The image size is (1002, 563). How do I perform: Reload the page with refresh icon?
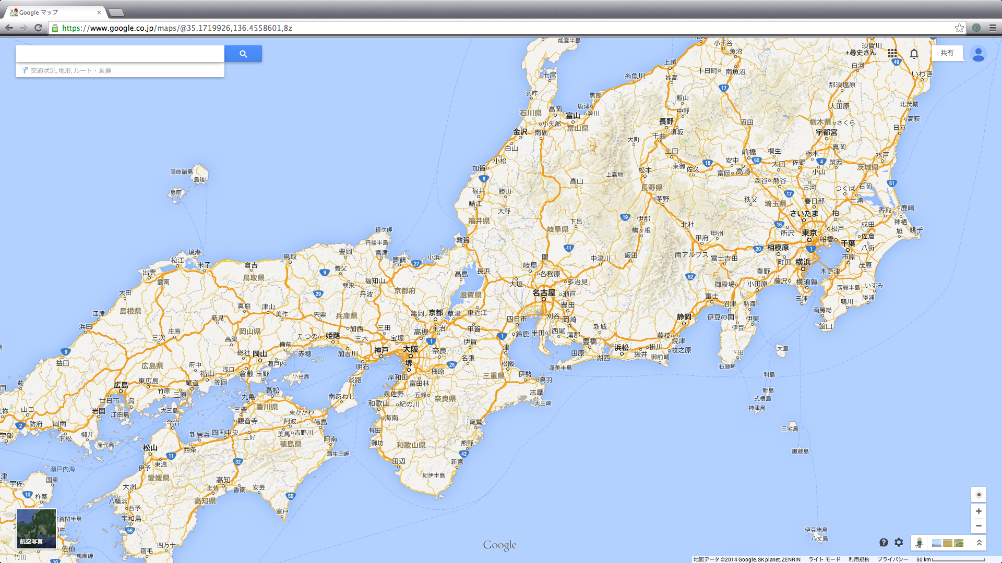[38, 28]
